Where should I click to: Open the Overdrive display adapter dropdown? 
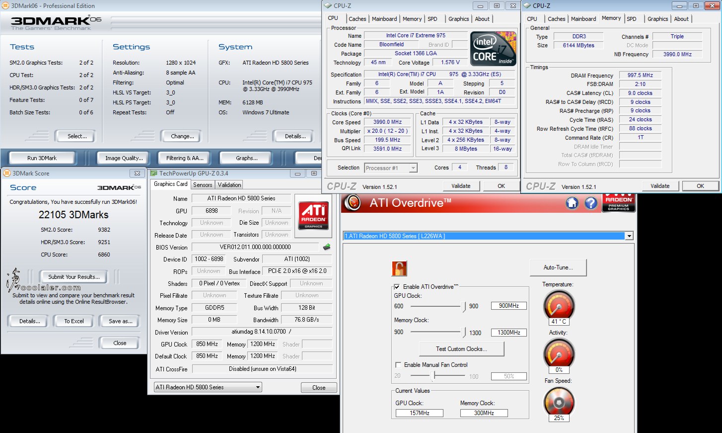[x=629, y=236]
